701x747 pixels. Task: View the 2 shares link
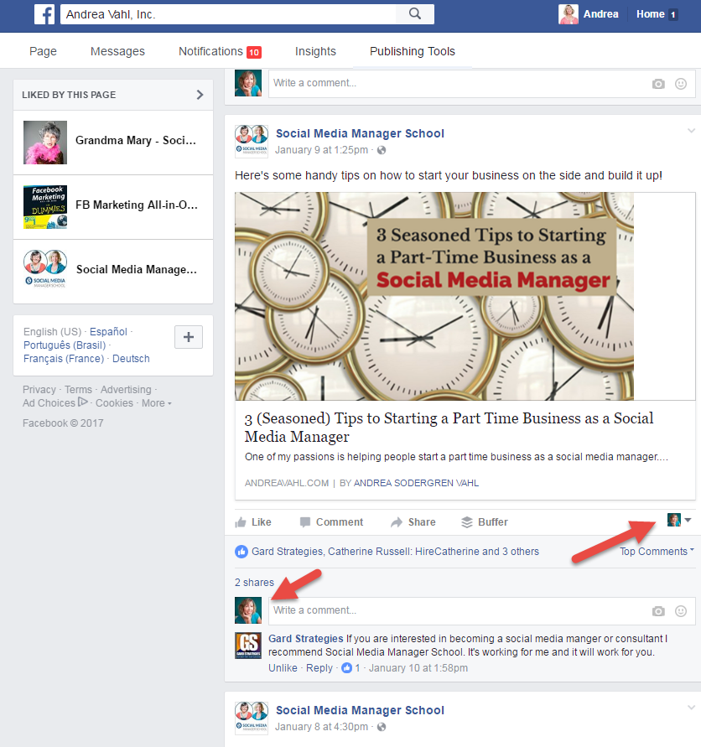coord(254,583)
